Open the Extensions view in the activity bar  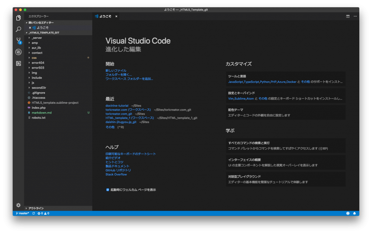19,63
